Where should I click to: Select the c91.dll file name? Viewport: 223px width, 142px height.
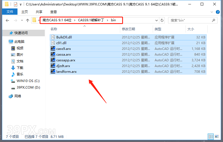pos(61,43)
